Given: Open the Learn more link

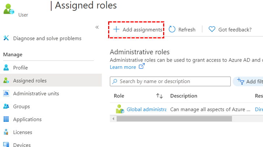Looking at the screenshot, I should coord(123,67).
